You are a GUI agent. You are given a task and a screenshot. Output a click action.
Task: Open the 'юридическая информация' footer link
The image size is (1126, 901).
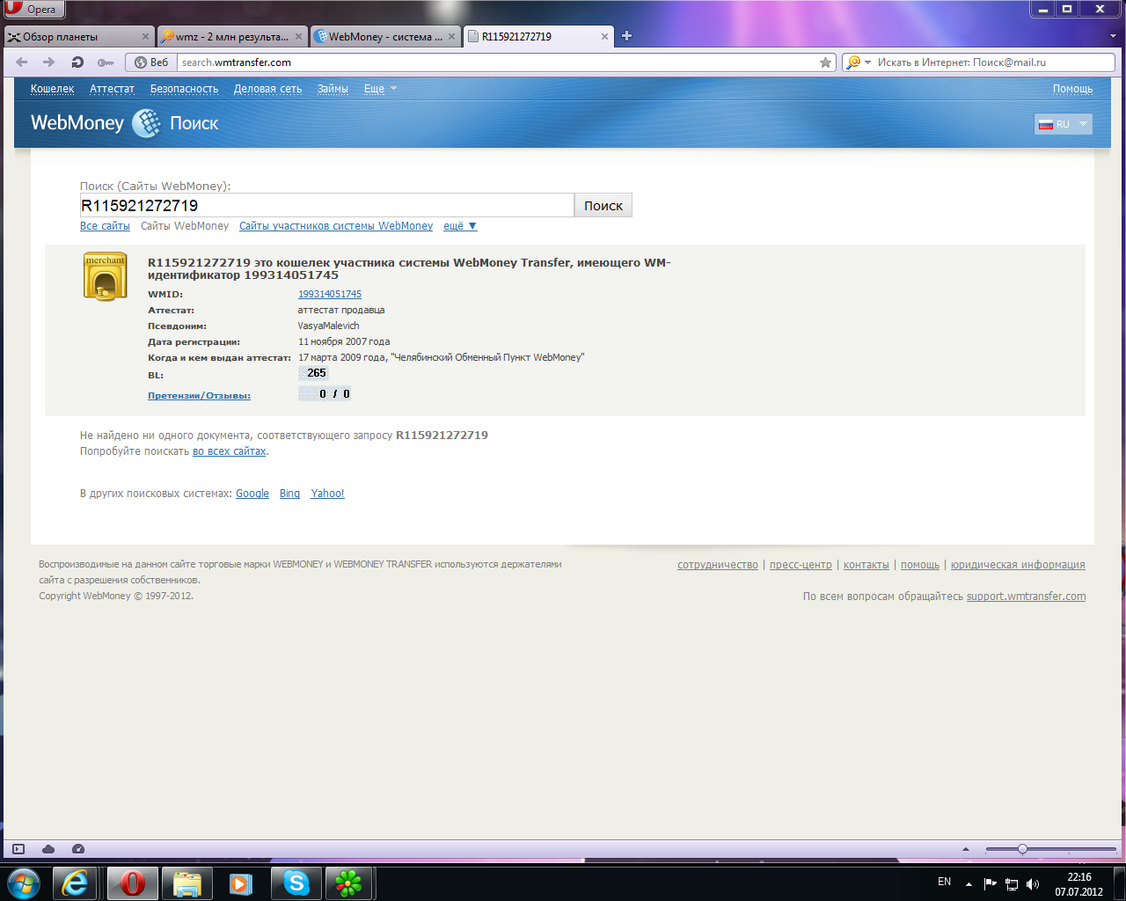click(1018, 565)
